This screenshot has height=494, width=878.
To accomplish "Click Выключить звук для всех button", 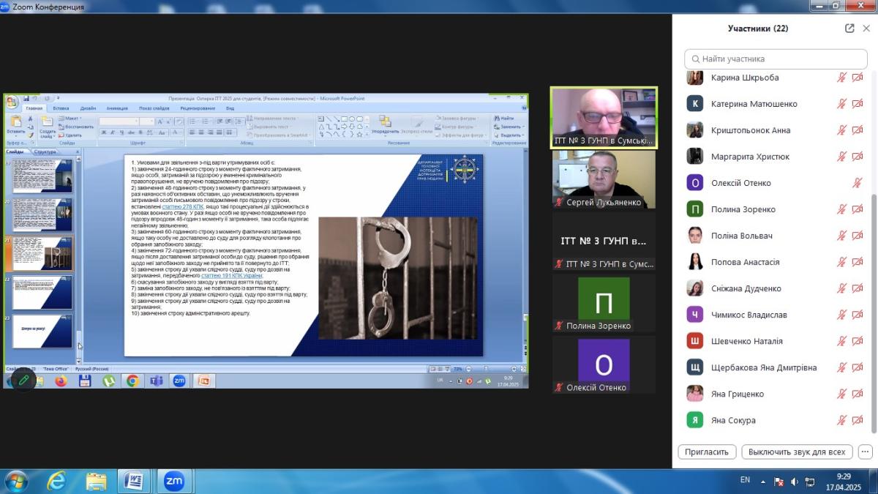I will (x=797, y=452).
